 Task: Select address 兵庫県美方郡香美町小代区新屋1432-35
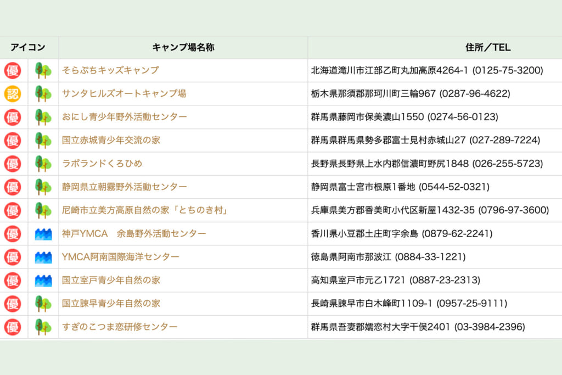point(393,210)
